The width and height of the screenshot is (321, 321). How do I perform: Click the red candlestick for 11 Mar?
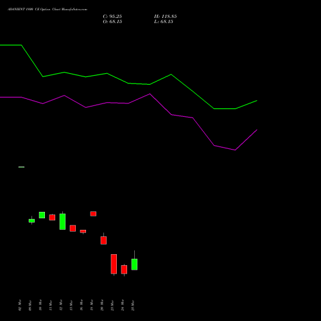coord(52,218)
